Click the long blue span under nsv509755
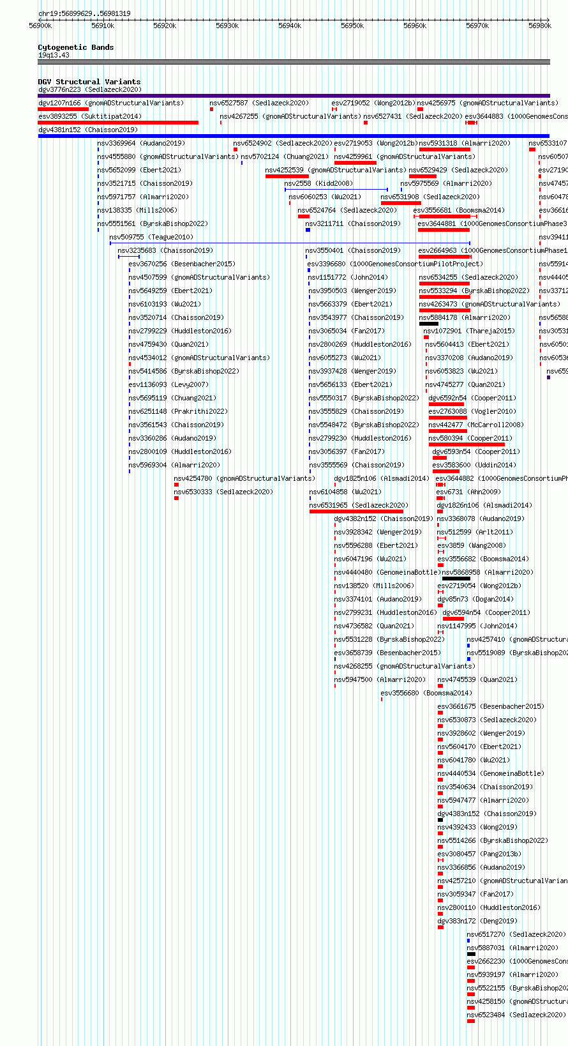The image size is (568, 1046). 290,243
